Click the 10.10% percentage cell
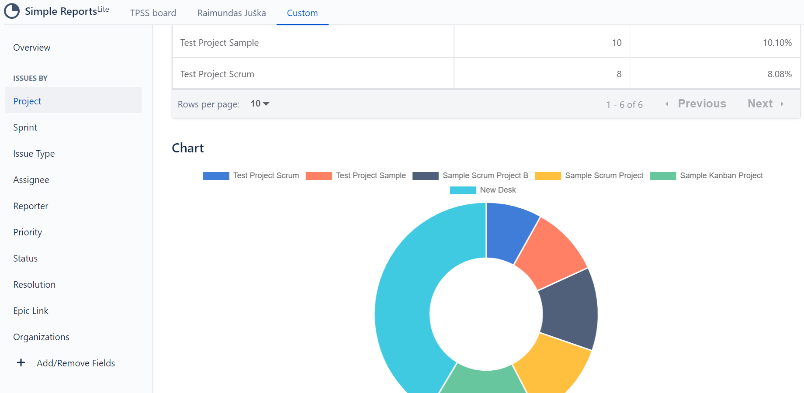 pos(715,42)
